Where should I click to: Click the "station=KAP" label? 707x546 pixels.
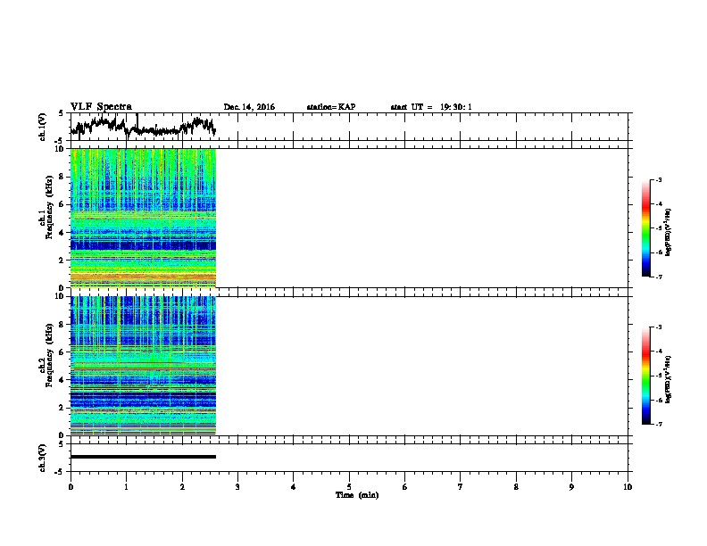tap(331, 107)
